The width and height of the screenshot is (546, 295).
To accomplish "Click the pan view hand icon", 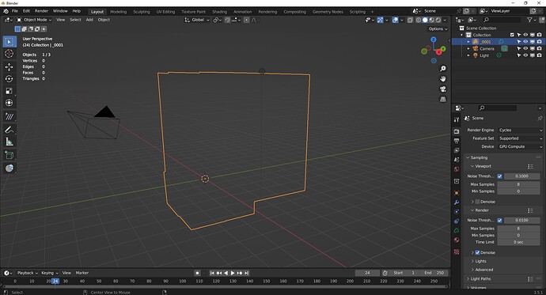I will coord(443,78).
